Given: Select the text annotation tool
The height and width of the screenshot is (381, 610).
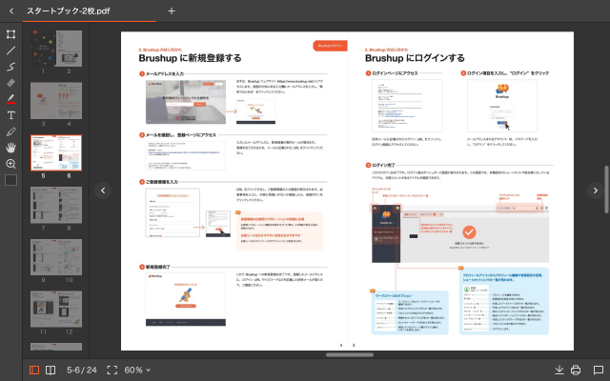Looking at the screenshot, I should pyautogui.click(x=10, y=115).
